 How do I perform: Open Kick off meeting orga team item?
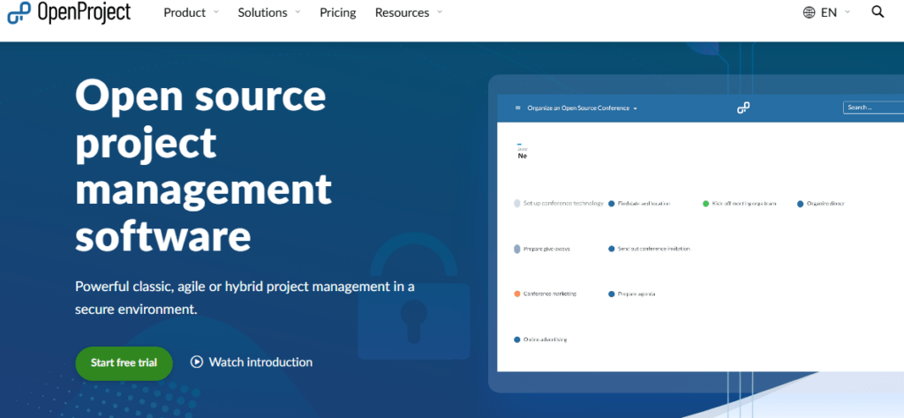[x=740, y=204]
